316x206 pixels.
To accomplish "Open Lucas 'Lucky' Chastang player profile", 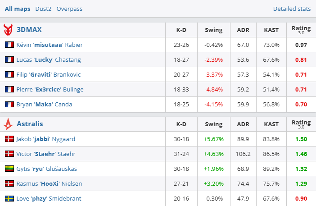I will [48, 60].
